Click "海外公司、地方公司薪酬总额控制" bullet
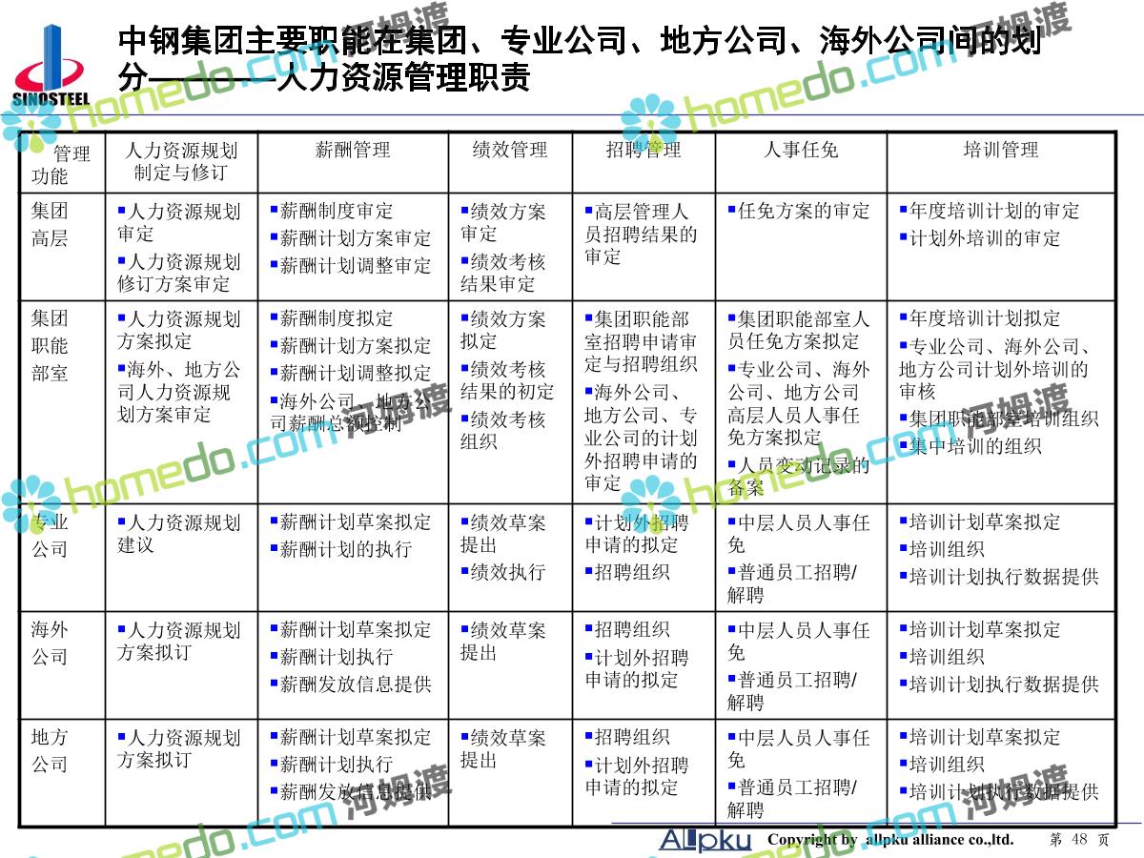1144x858 pixels. 349,413
